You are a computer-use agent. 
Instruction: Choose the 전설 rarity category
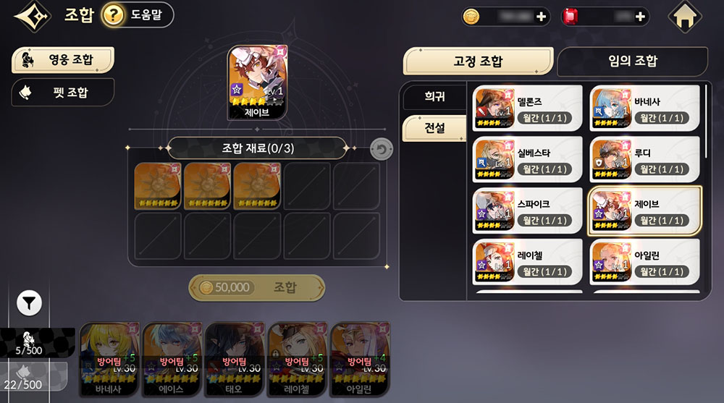pyautogui.click(x=434, y=128)
